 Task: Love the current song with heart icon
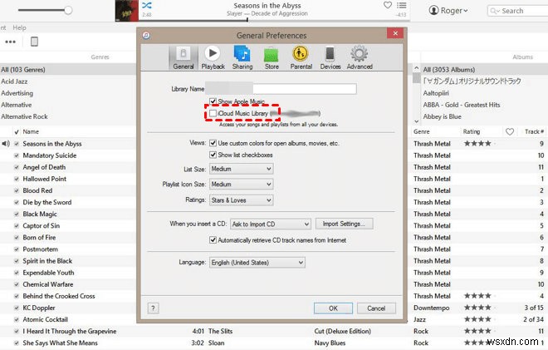388,5
